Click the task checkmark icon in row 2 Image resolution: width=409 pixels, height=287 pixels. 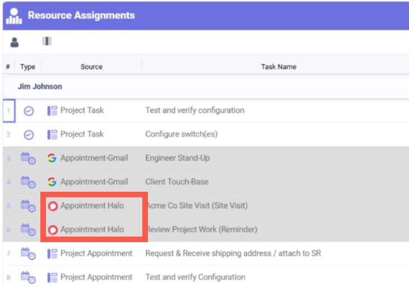pos(29,135)
